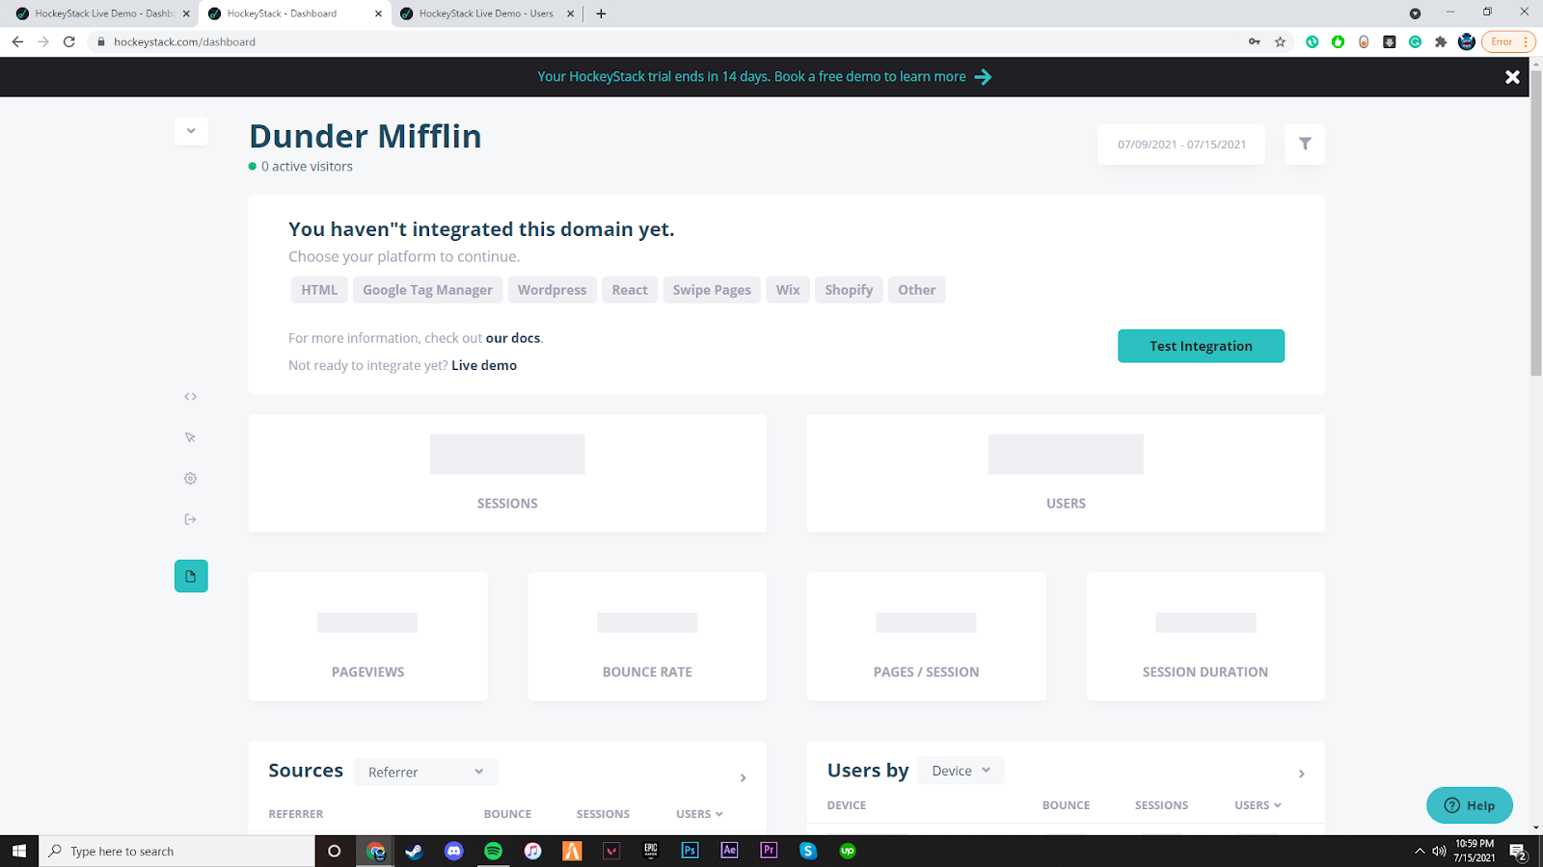Choose the Other platform option

[x=917, y=290]
